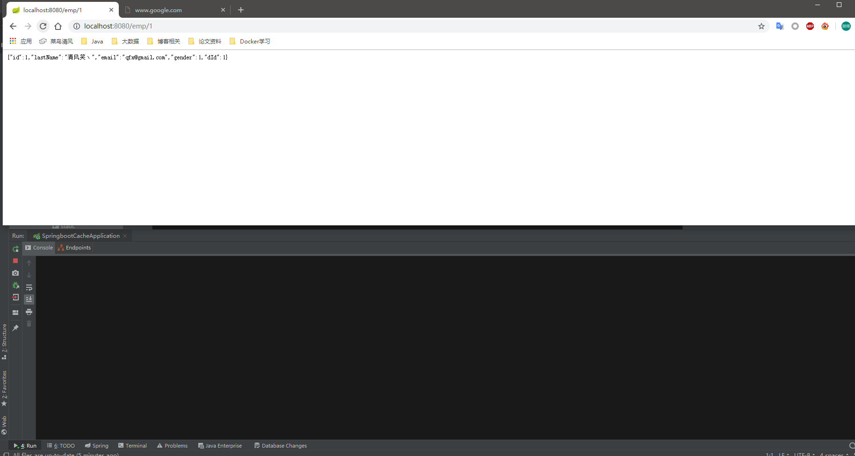Image resolution: width=855 pixels, height=456 pixels.
Task: Rerun the SpringbootCacheApplication
Action: [x=15, y=249]
